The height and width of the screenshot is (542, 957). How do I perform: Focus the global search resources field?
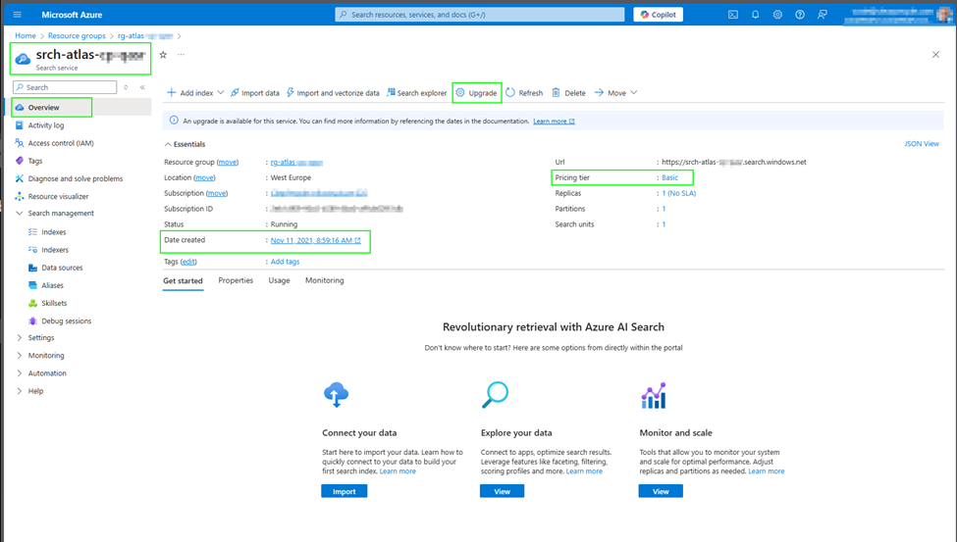click(480, 15)
